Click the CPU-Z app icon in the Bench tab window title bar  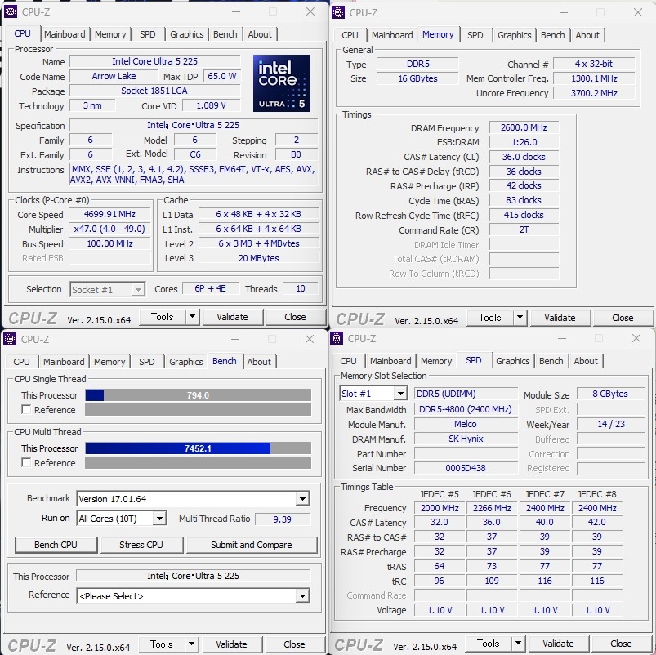click(10, 339)
